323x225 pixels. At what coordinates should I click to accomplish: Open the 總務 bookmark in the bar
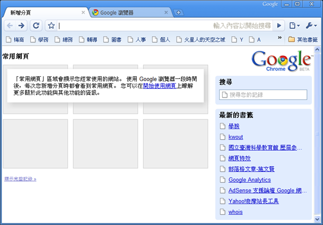pos(64,40)
